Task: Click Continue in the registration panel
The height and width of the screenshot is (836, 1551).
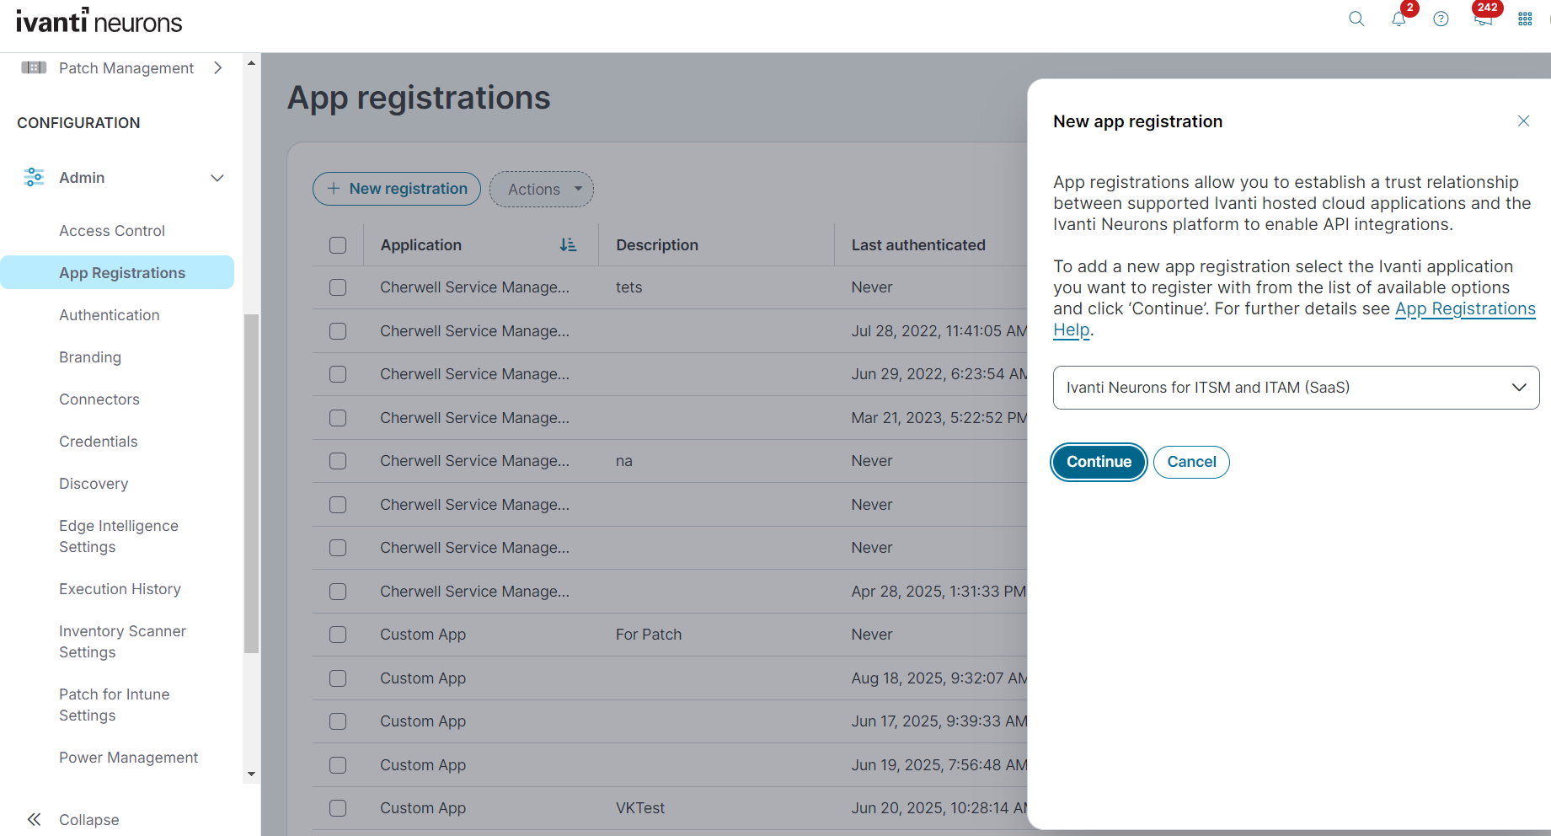Action: [x=1098, y=462]
